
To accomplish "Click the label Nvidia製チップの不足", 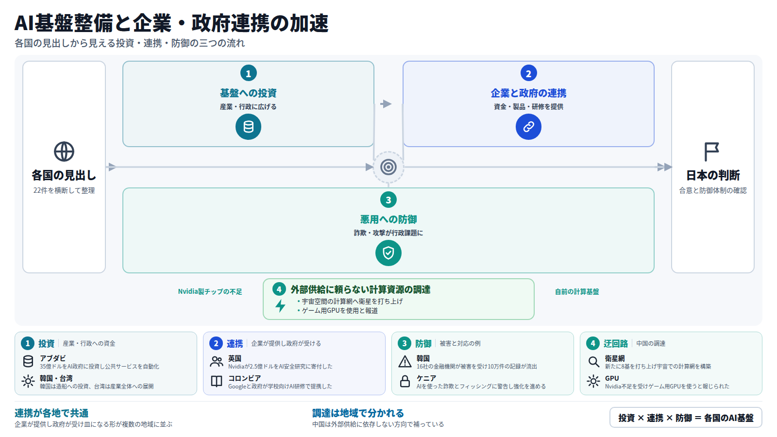I will pyautogui.click(x=210, y=291).
